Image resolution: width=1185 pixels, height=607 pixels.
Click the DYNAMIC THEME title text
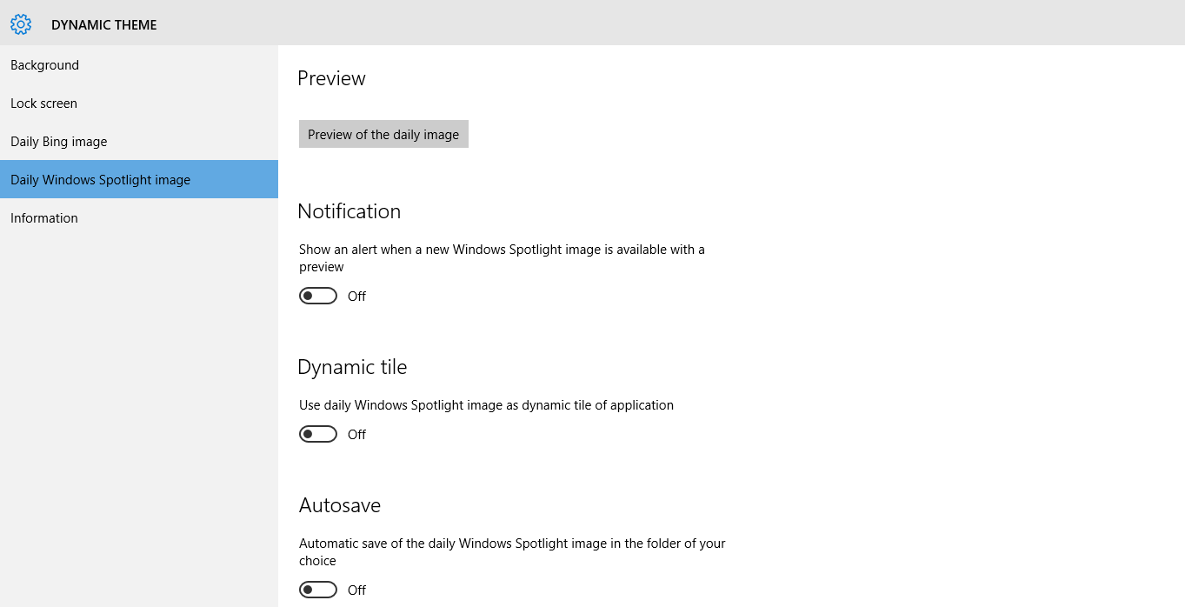click(104, 24)
